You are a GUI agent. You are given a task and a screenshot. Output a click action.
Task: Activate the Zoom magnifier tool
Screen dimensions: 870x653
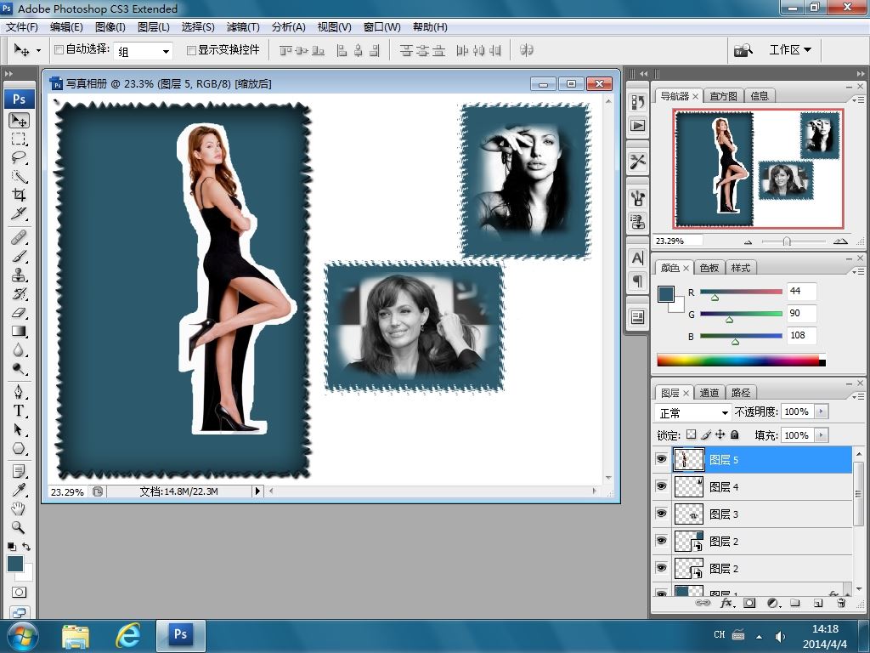coord(19,527)
